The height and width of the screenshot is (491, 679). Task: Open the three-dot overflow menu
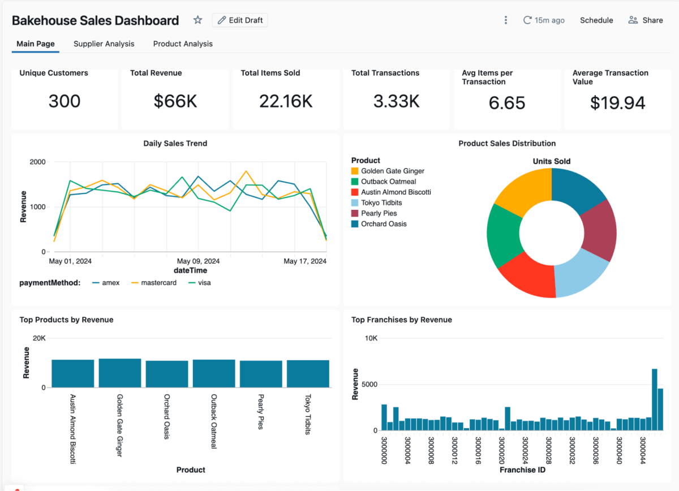tap(505, 20)
